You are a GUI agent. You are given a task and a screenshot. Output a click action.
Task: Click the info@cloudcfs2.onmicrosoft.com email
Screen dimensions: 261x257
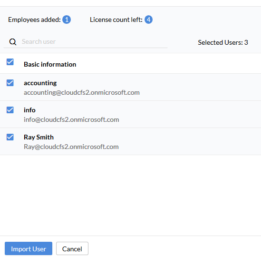point(71,119)
